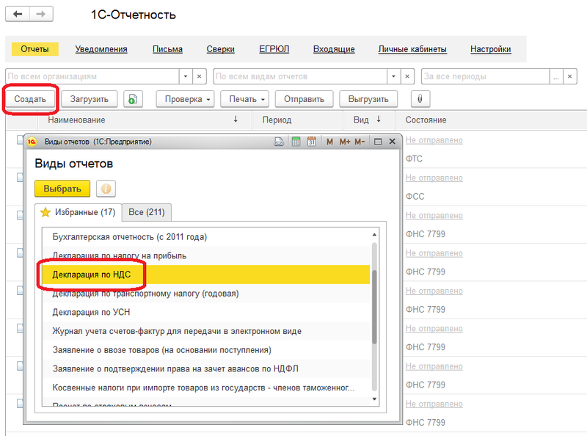Go forward with the right arrow button
Screen dimensions: 587x436
[41, 14]
